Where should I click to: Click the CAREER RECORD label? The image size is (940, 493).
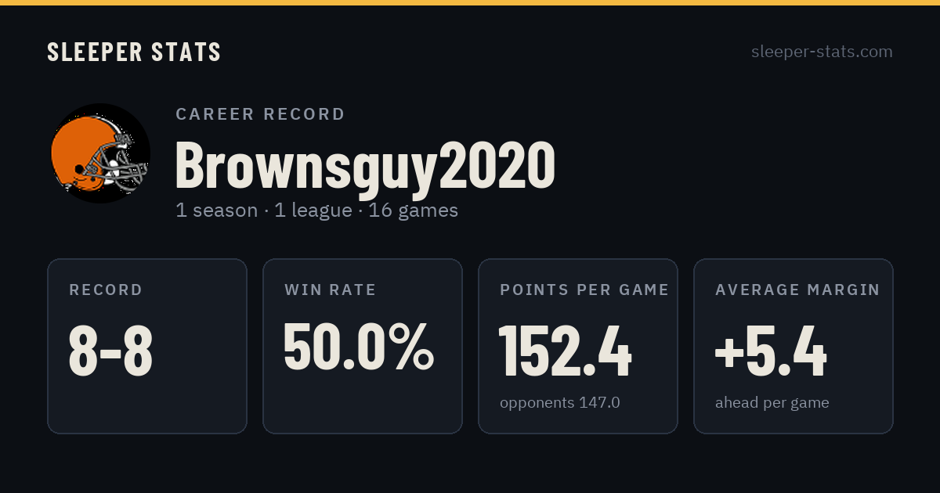[x=261, y=114]
